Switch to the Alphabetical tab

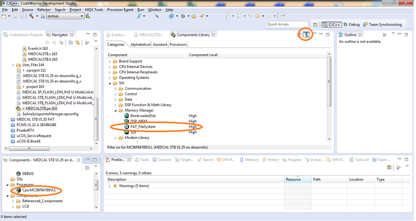tap(140, 45)
